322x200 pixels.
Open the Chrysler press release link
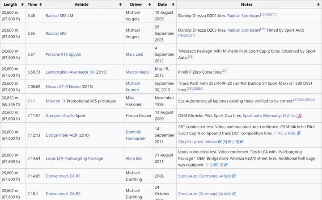click(198, 142)
